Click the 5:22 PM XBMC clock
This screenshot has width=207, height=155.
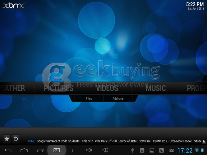tap(195, 5)
